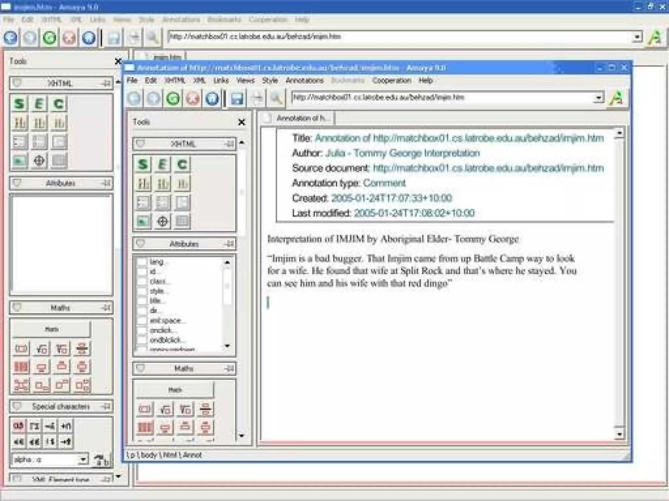Check the class attribute checkbox
The image size is (669, 501).
coord(142,281)
